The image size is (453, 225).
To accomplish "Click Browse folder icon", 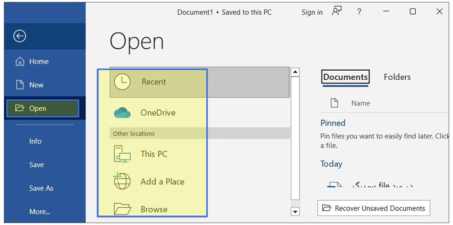I will tap(122, 209).
